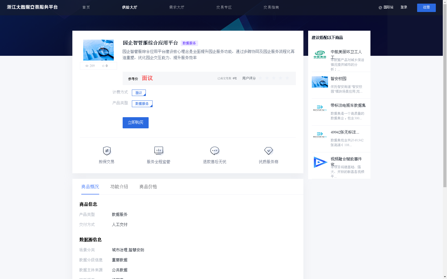Open the 带标注电瓶车数据集 product

[348, 105]
